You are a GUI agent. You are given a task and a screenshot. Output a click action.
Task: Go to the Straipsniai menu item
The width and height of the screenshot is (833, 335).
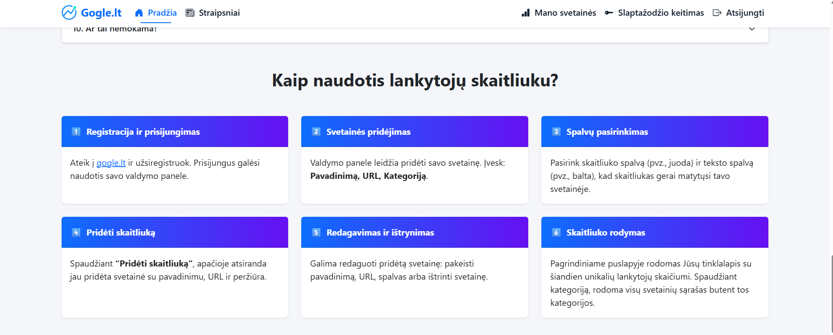click(x=219, y=13)
